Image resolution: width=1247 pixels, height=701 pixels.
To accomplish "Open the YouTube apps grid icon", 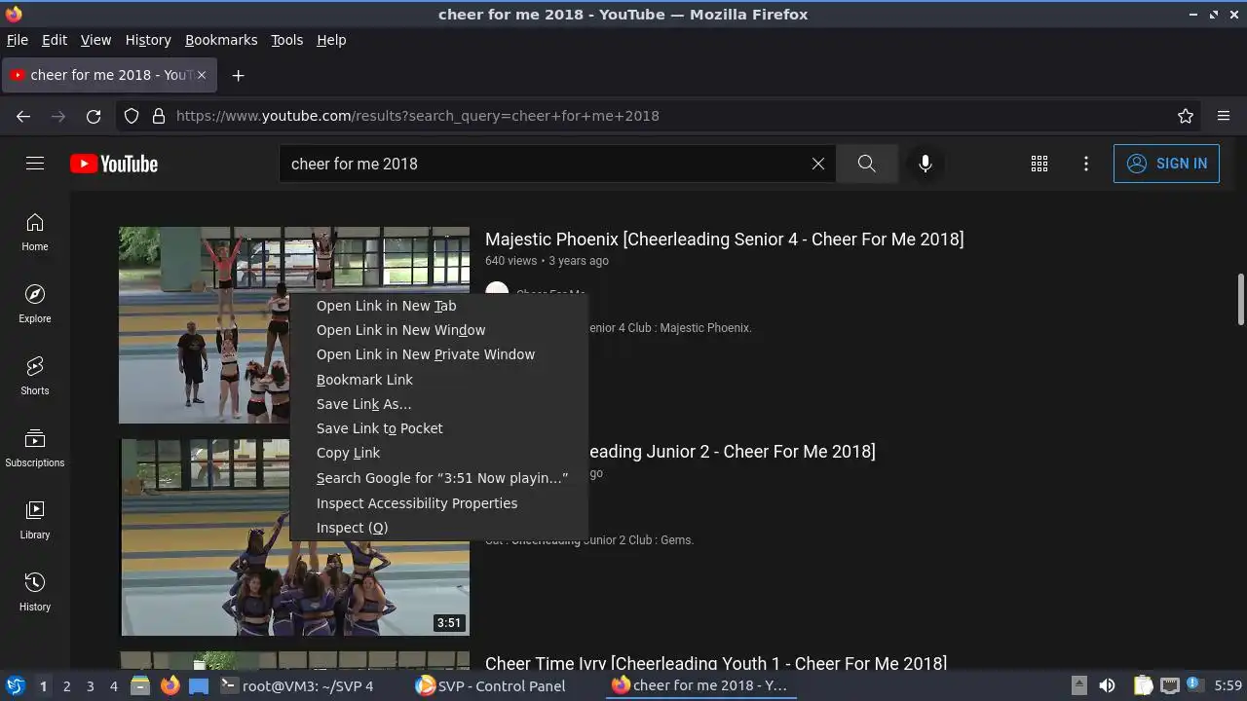I will (1039, 164).
